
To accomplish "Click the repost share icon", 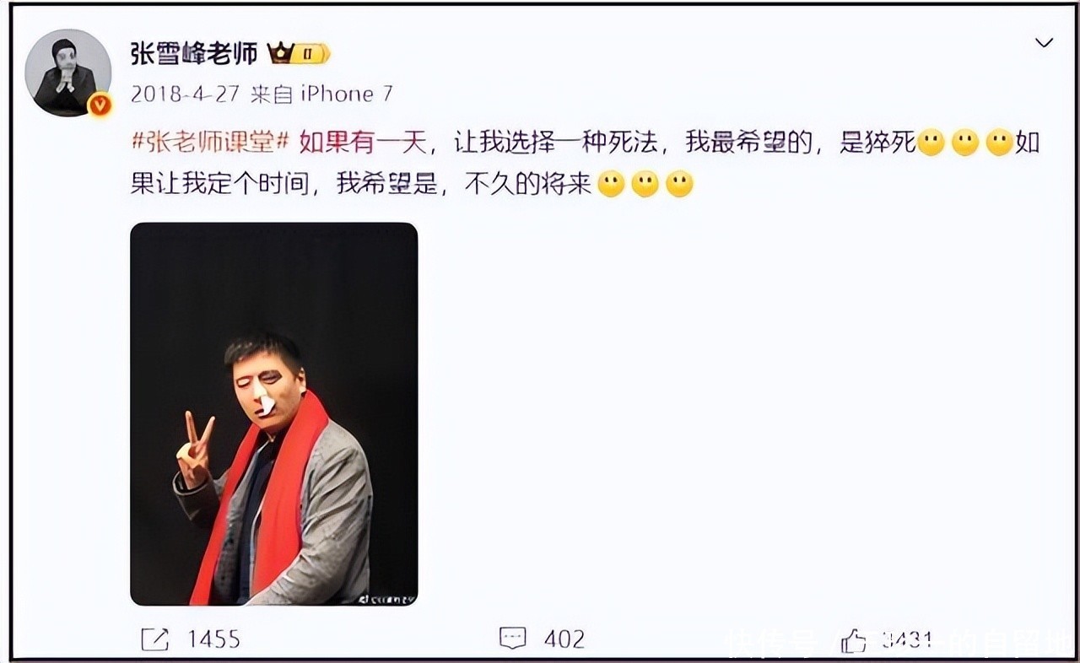I will click(154, 639).
